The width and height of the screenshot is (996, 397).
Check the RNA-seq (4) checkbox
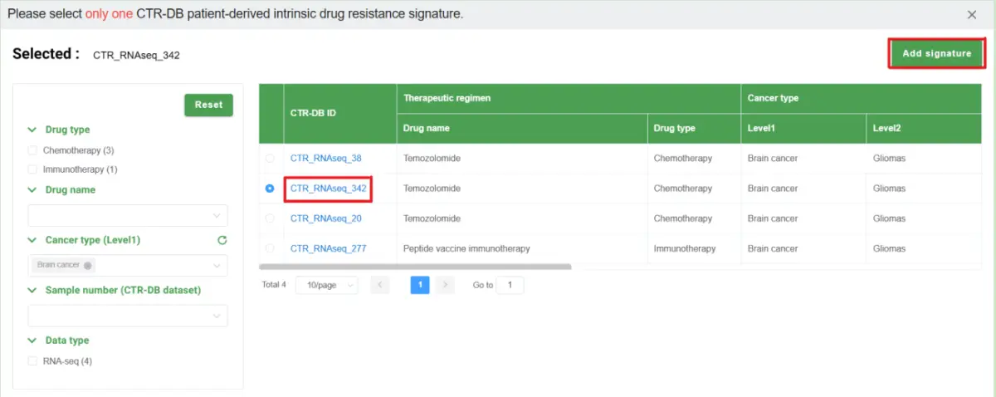pos(32,361)
